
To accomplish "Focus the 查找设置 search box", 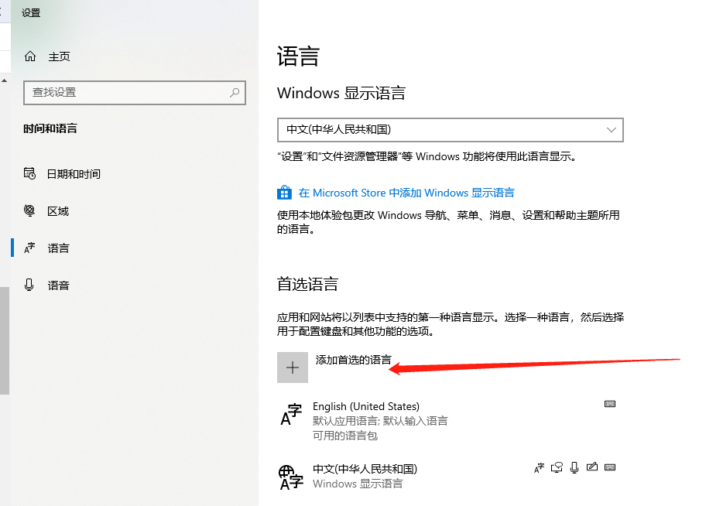I will pyautogui.click(x=128, y=92).
